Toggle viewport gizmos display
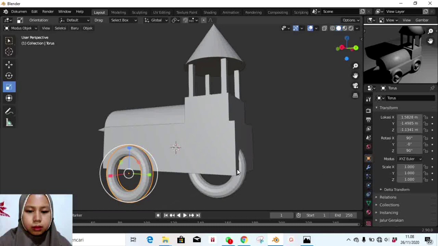 tap(296, 28)
